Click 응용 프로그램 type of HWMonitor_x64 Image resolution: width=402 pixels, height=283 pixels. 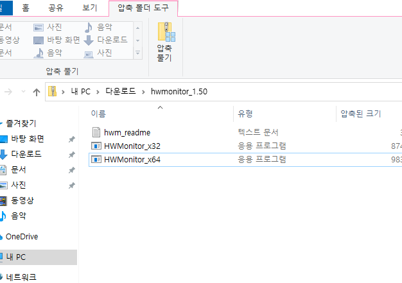[x=262, y=159]
